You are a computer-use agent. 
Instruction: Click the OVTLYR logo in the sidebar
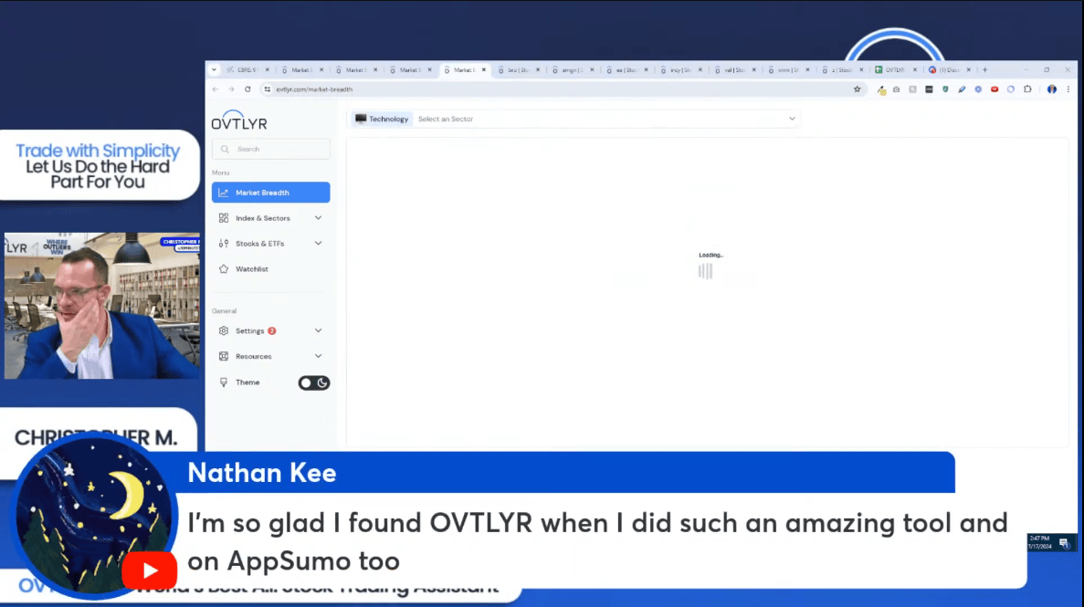[238, 120]
